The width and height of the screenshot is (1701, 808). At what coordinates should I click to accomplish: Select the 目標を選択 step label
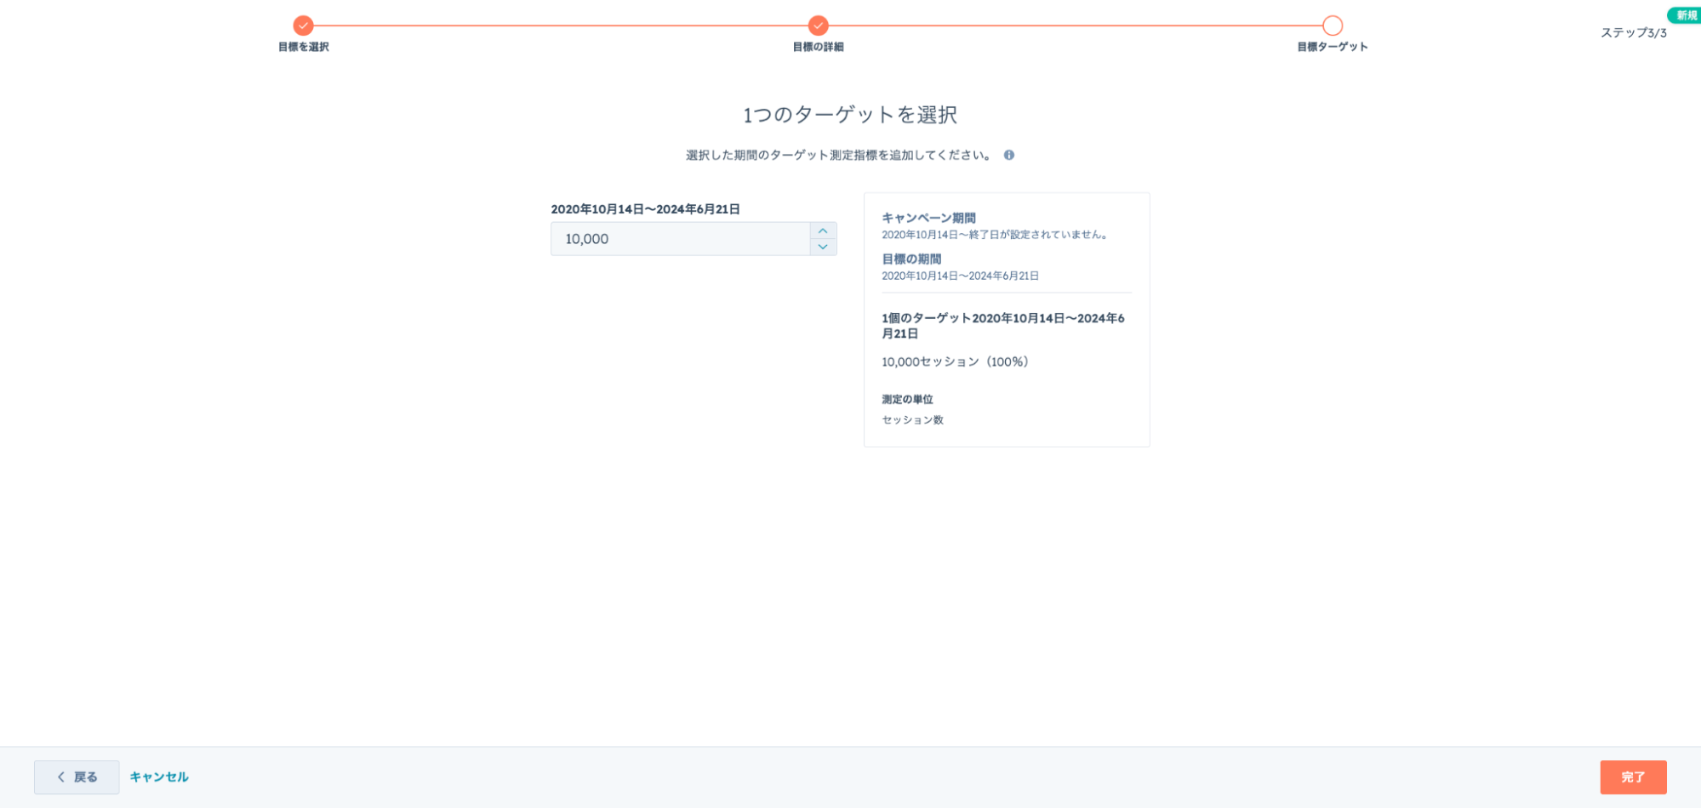[x=303, y=48]
